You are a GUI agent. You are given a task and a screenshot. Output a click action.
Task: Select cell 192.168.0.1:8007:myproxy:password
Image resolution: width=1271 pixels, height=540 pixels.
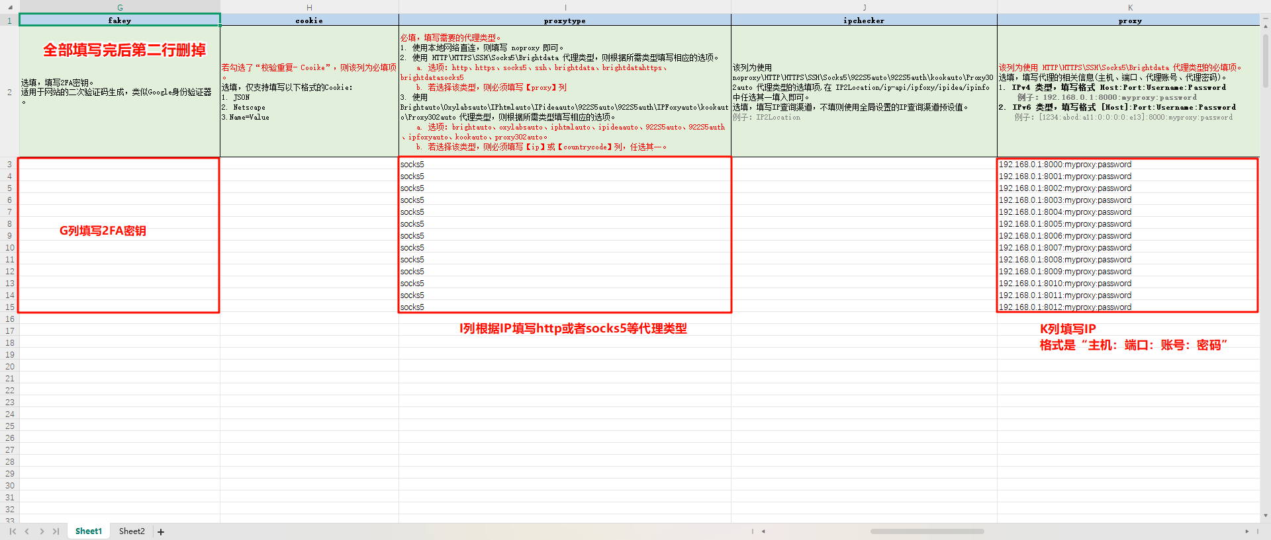pyautogui.click(x=1128, y=248)
